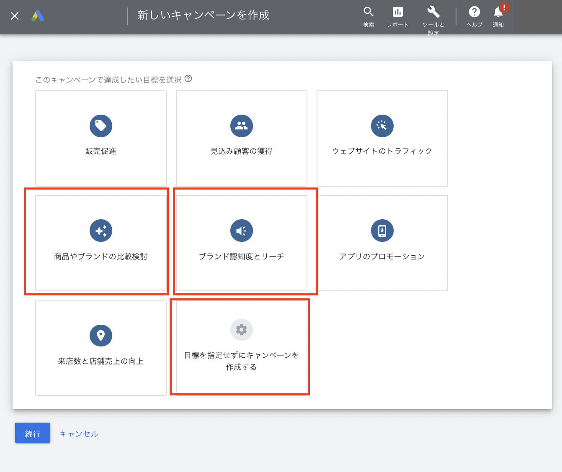Click gear icon for campaign without goal
Viewport: 562px width, 472px height.
pyautogui.click(x=242, y=330)
